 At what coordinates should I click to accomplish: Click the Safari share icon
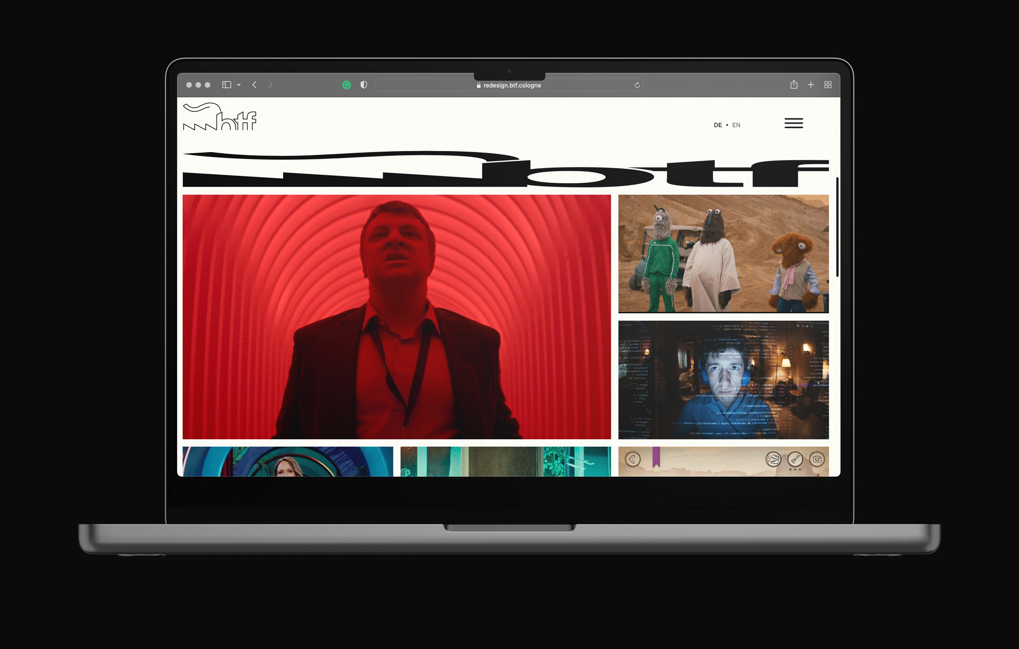tap(793, 85)
